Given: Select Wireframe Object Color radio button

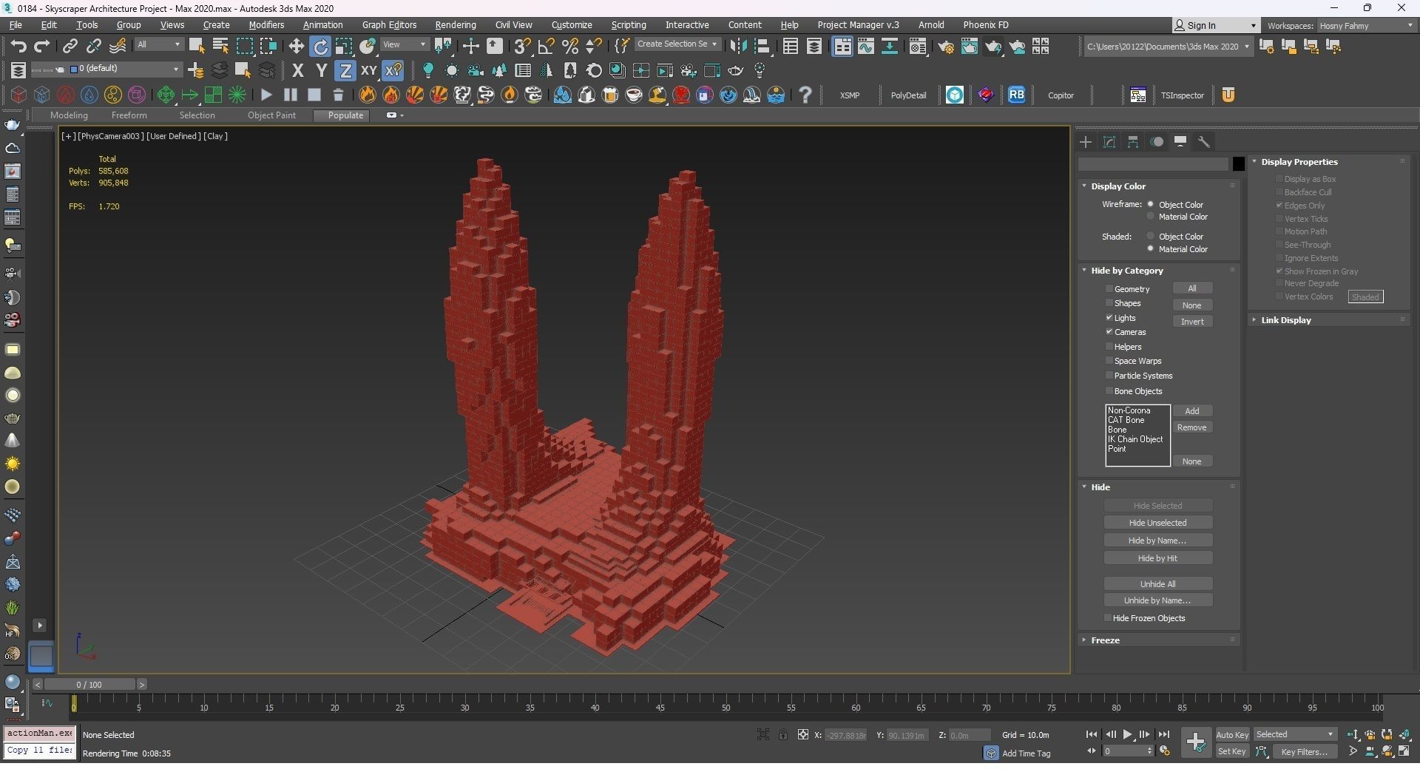Looking at the screenshot, I should click(1151, 204).
